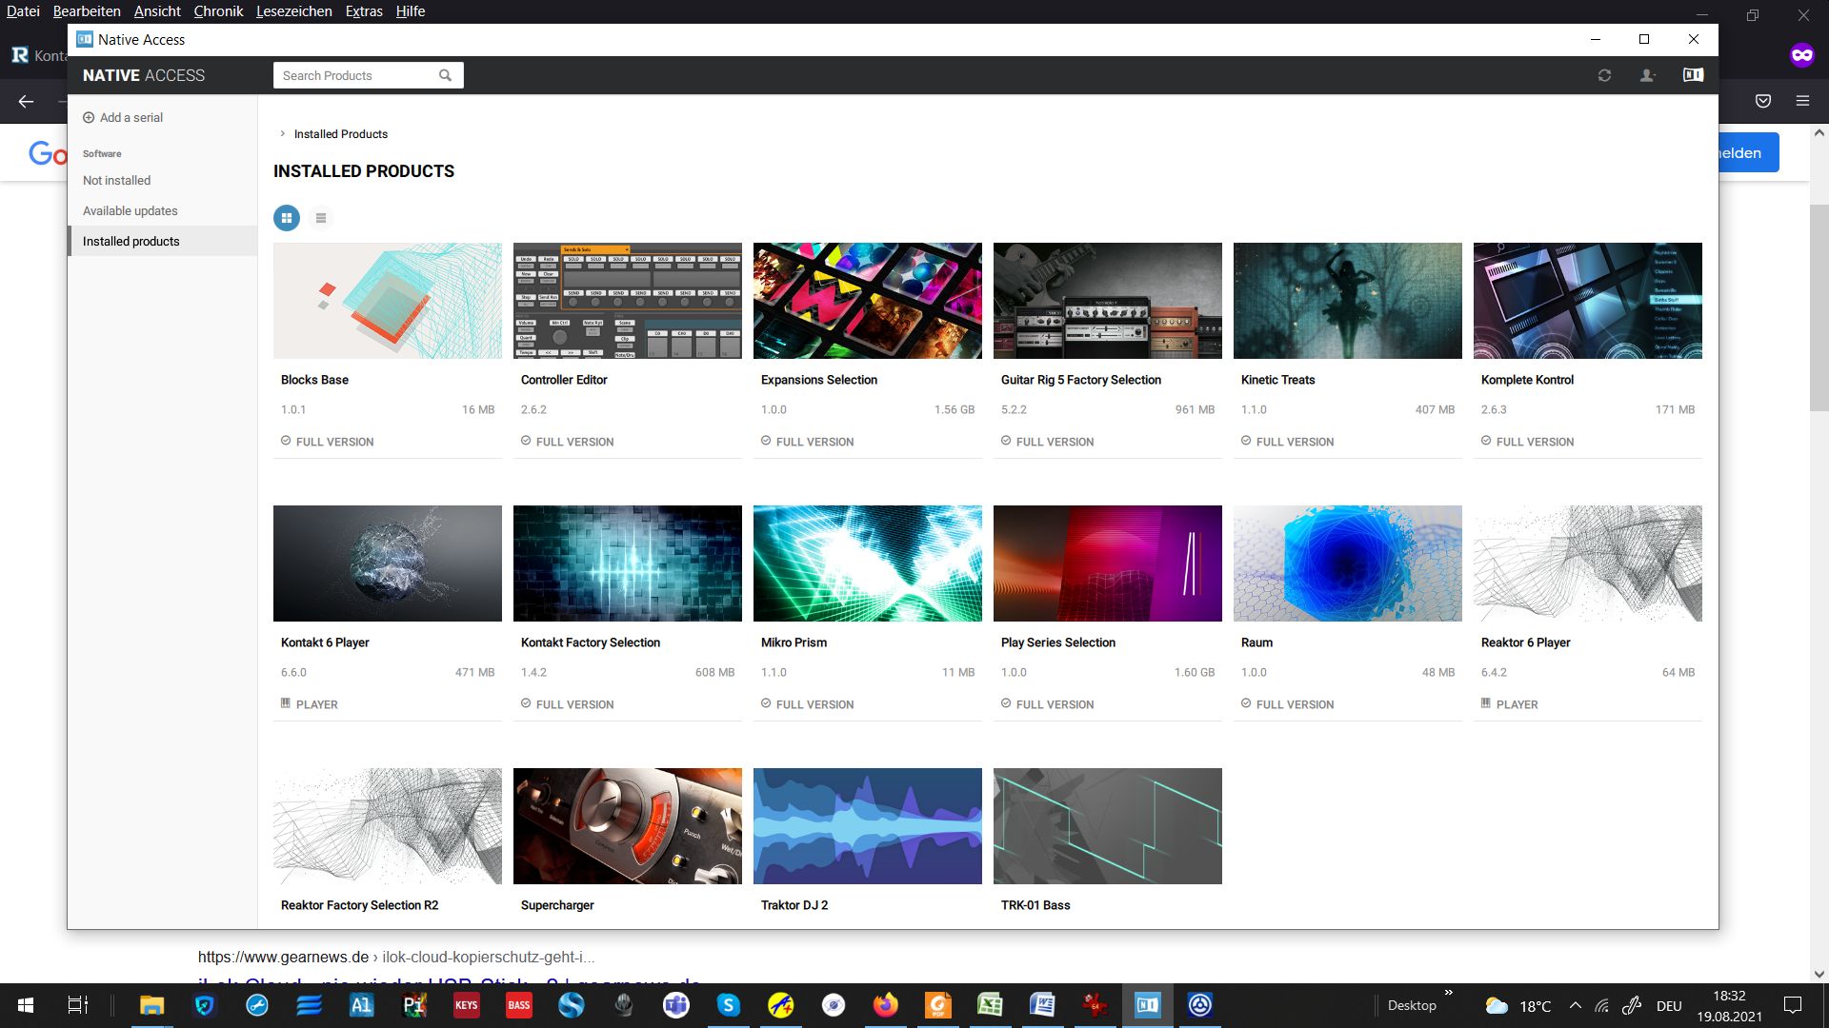Open Skype from the taskbar
This screenshot has width=1829, height=1028.
tap(728, 1005)
